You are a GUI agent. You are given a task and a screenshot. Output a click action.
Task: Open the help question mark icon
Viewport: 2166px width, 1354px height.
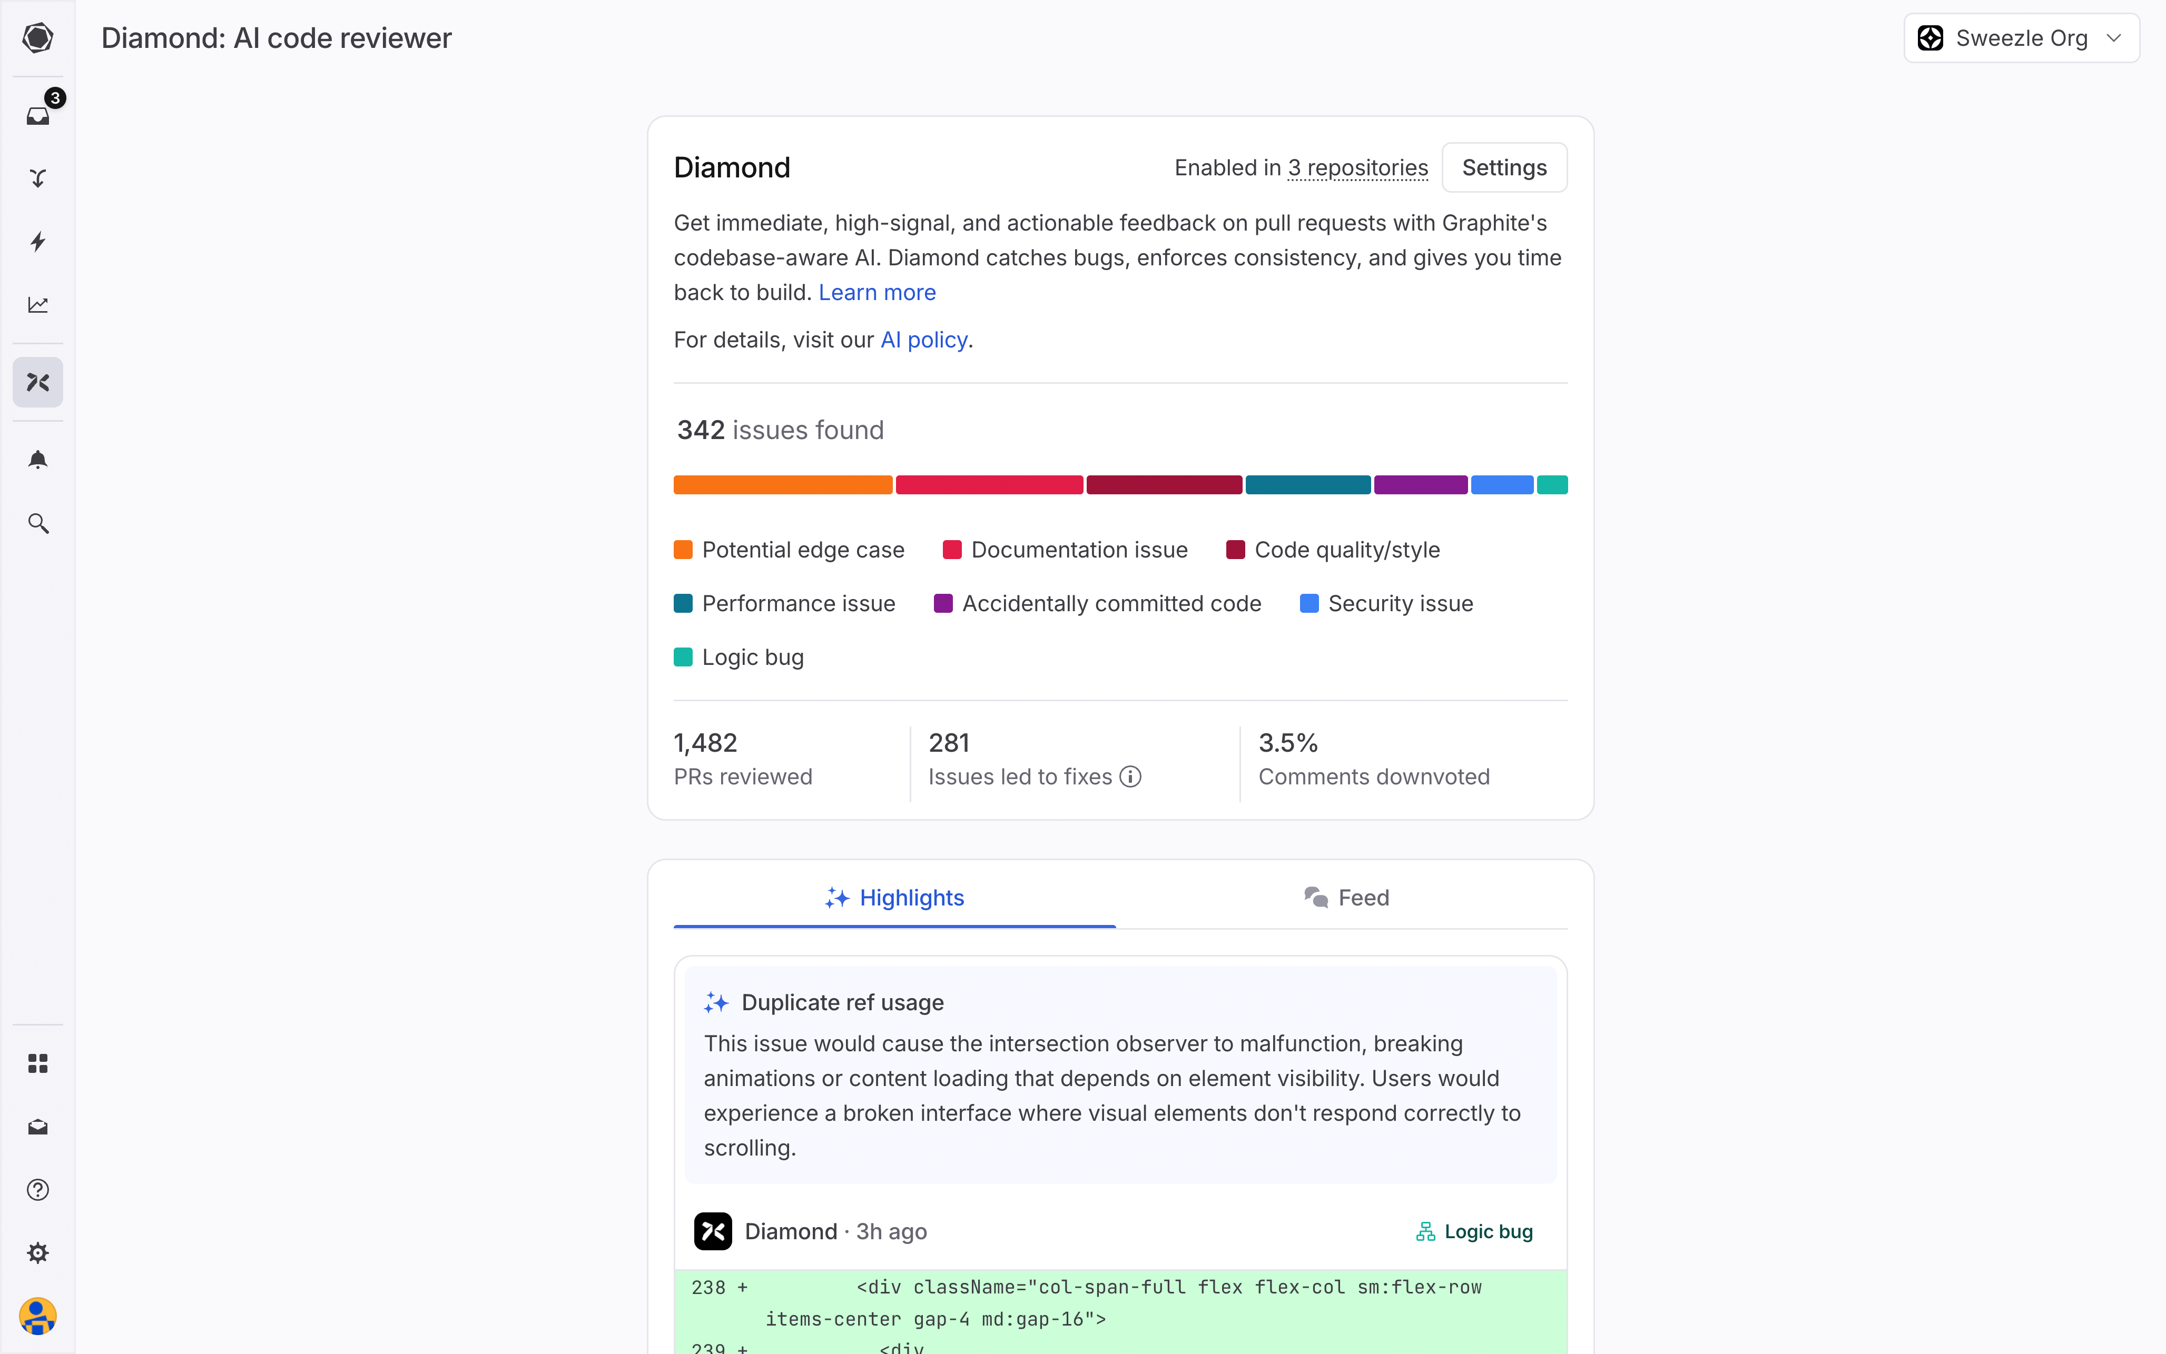pos(37,1189)
